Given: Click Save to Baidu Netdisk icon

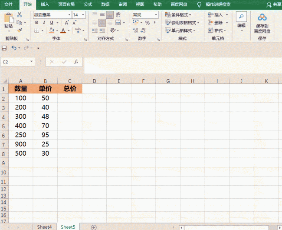Looking at the screenshot, I should tap(262, 17).
